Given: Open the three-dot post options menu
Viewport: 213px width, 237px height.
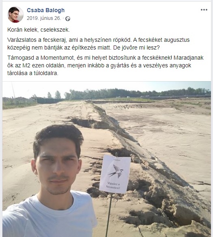Looking at the screenshot, I should point(204,10).
